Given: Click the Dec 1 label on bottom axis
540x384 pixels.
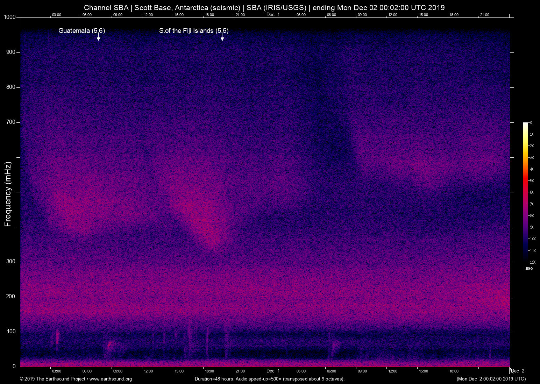Looking at the screenshot, I should (273, 371).
